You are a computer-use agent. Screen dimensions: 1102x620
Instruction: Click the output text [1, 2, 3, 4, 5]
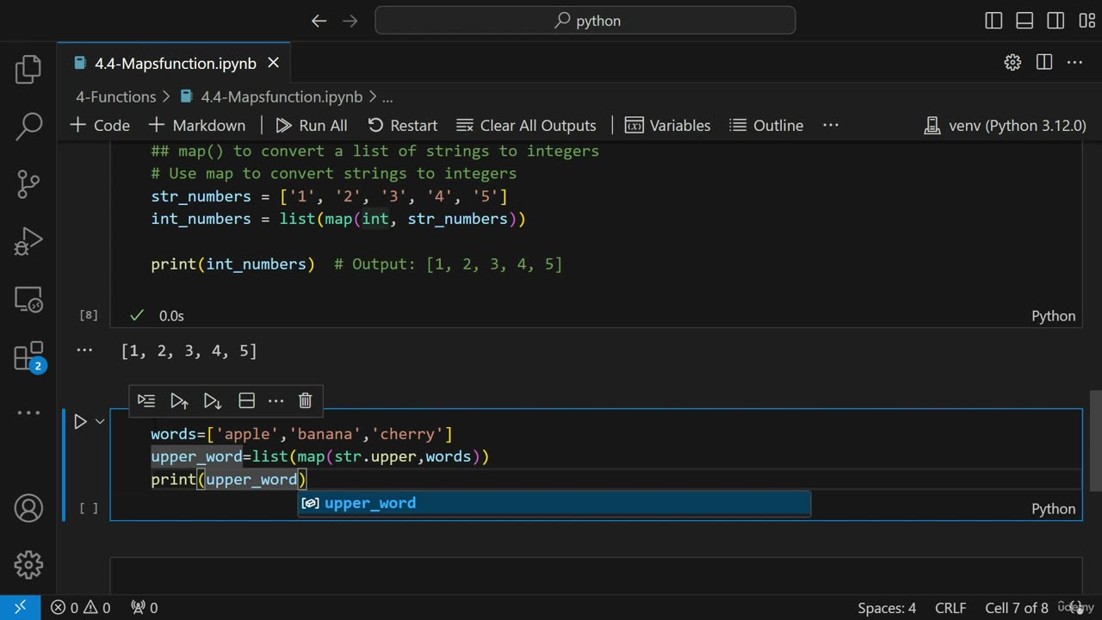click(189, 350)
